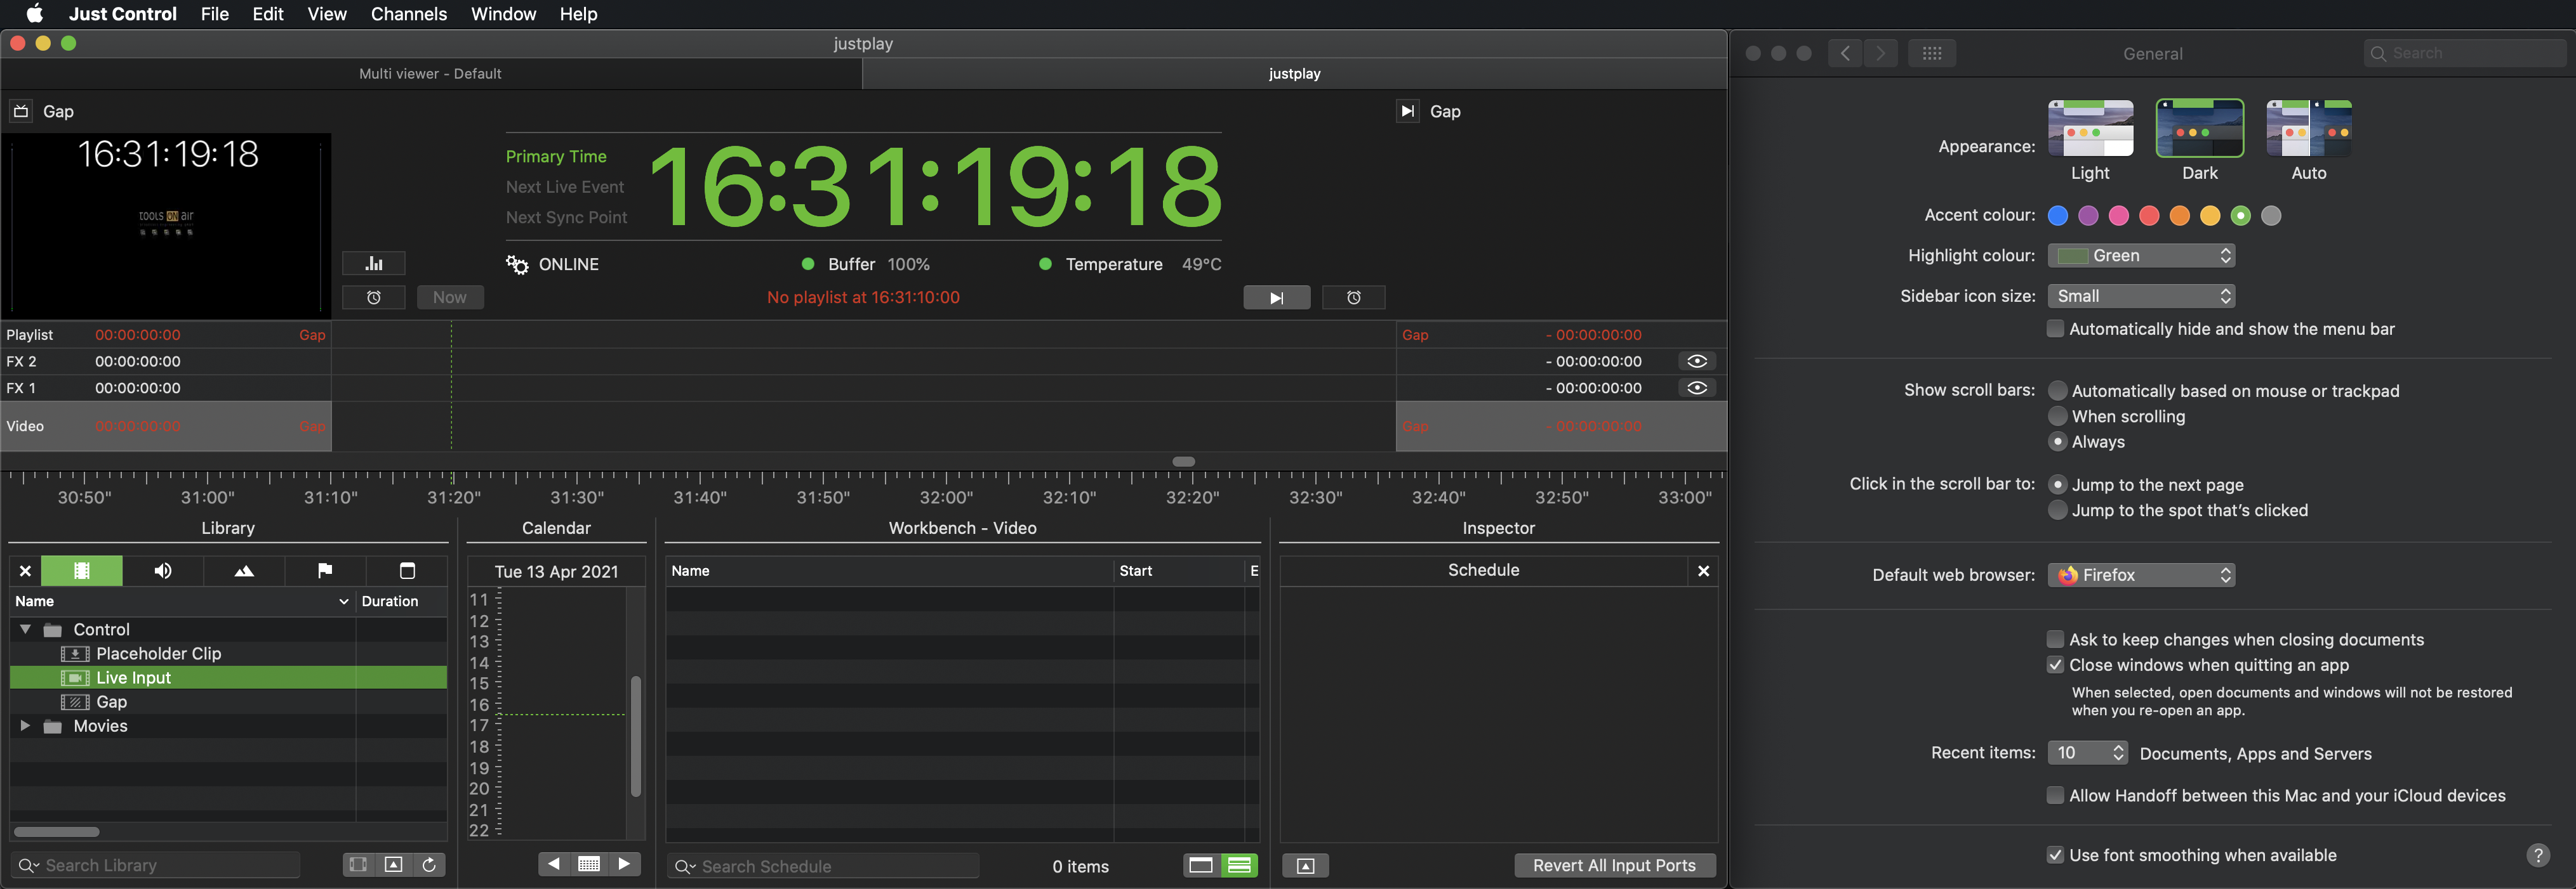Click the ONLINE gears status icon
Viewport: 2576px width, 889px height.
point(517,264)
